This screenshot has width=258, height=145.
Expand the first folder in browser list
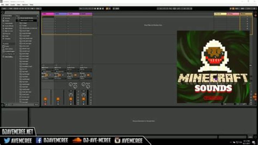(17, 18)
